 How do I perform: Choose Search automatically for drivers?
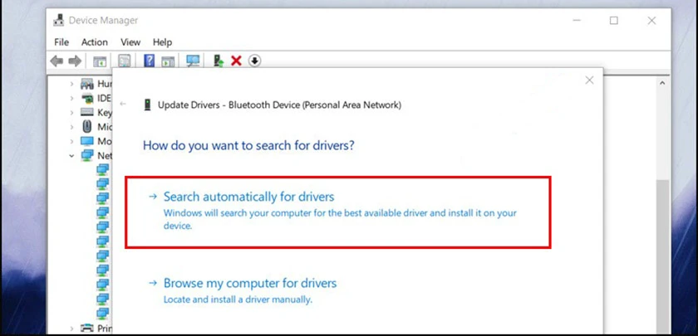click(x=338, y=212)
